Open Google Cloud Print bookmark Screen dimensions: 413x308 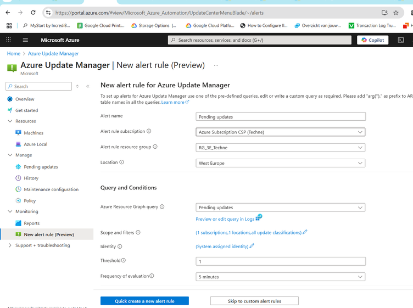[101, 26]
